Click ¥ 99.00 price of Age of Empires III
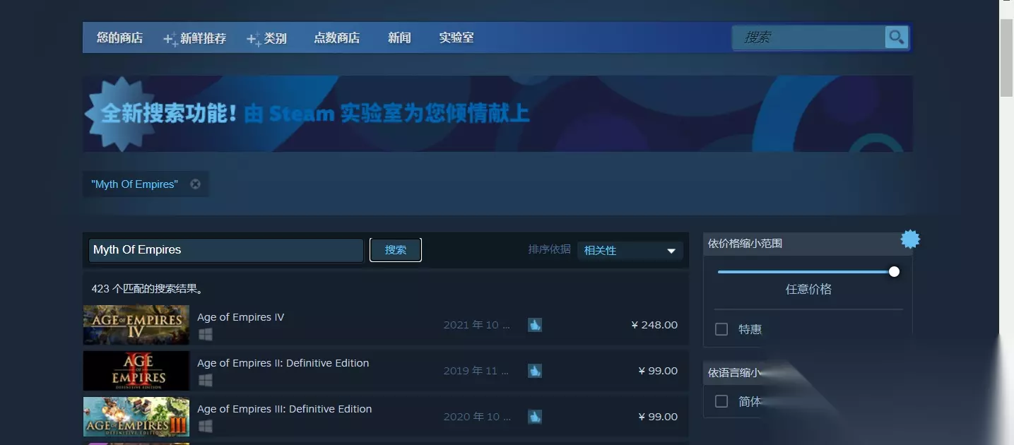 pyautogui.click(x=658, y=417)
